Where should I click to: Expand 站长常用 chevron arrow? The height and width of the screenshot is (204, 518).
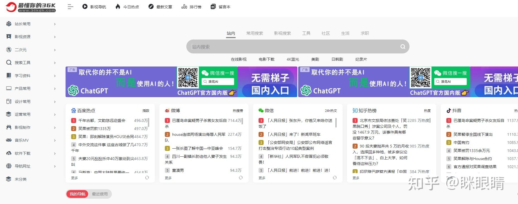(x=55, y=24)
